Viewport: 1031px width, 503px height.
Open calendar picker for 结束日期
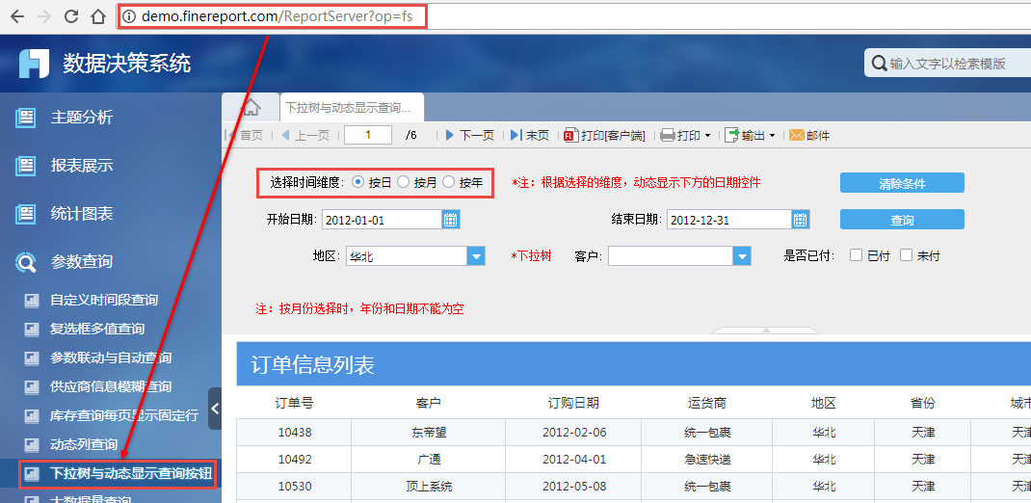[x=800, y=220]
